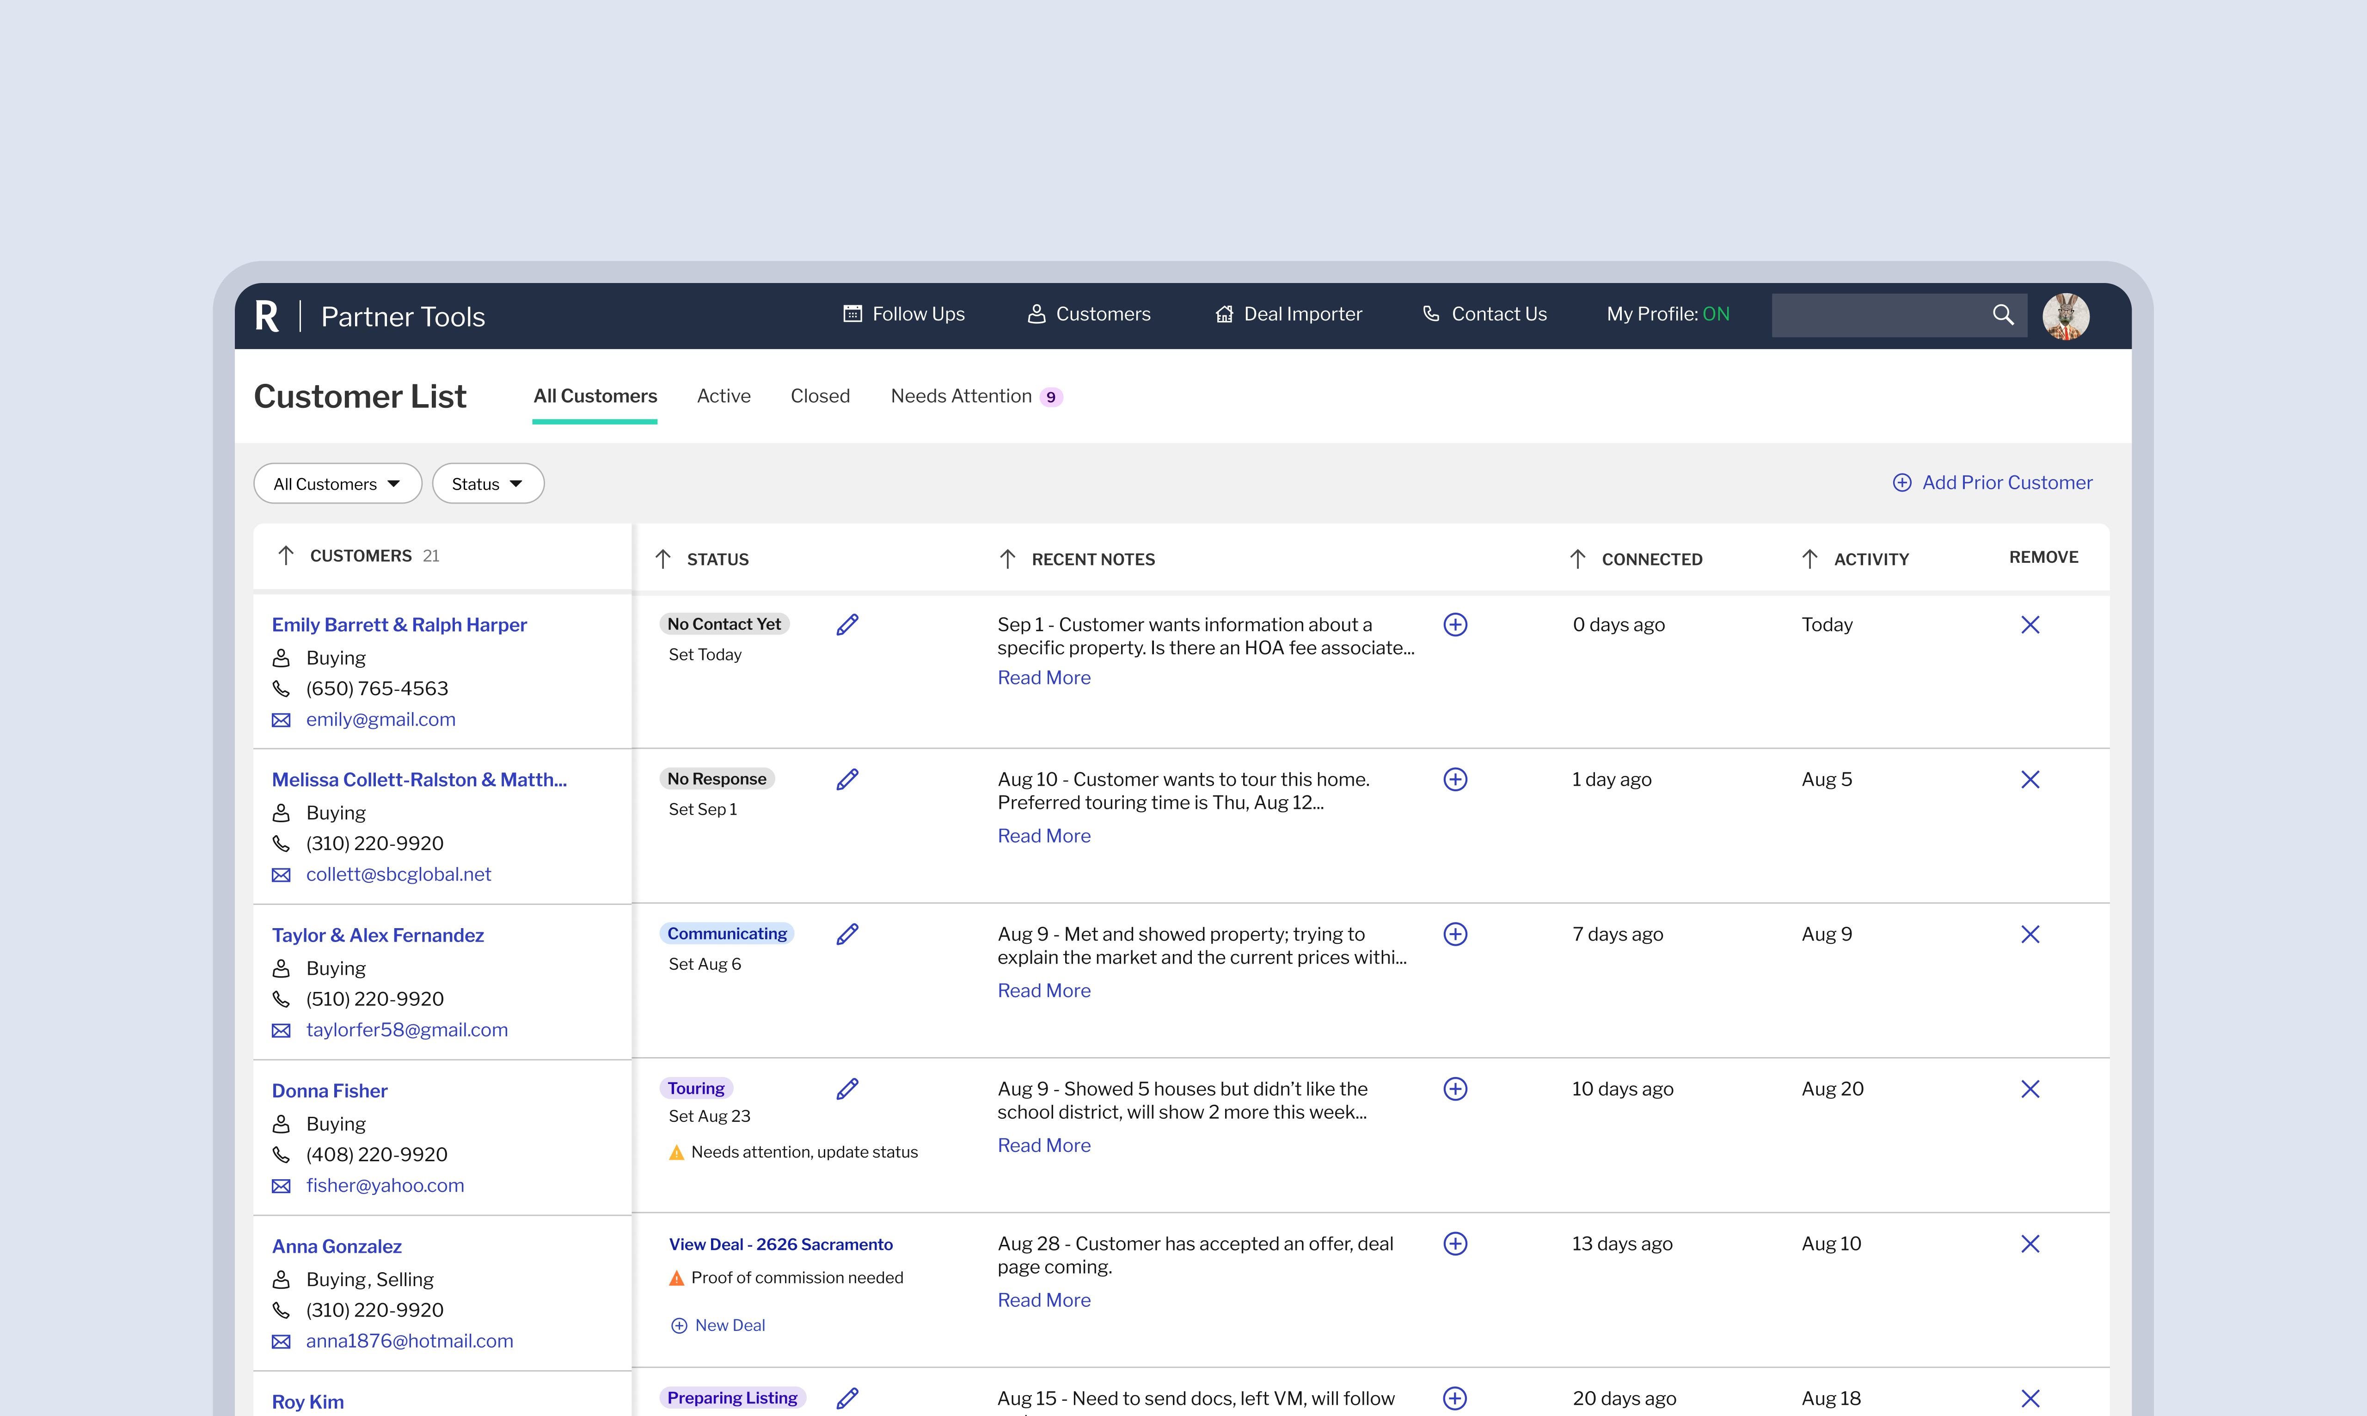2367x1416 pixels.
Task: Read More on the Aug 10 note
Action: [x=1044, y=836]
